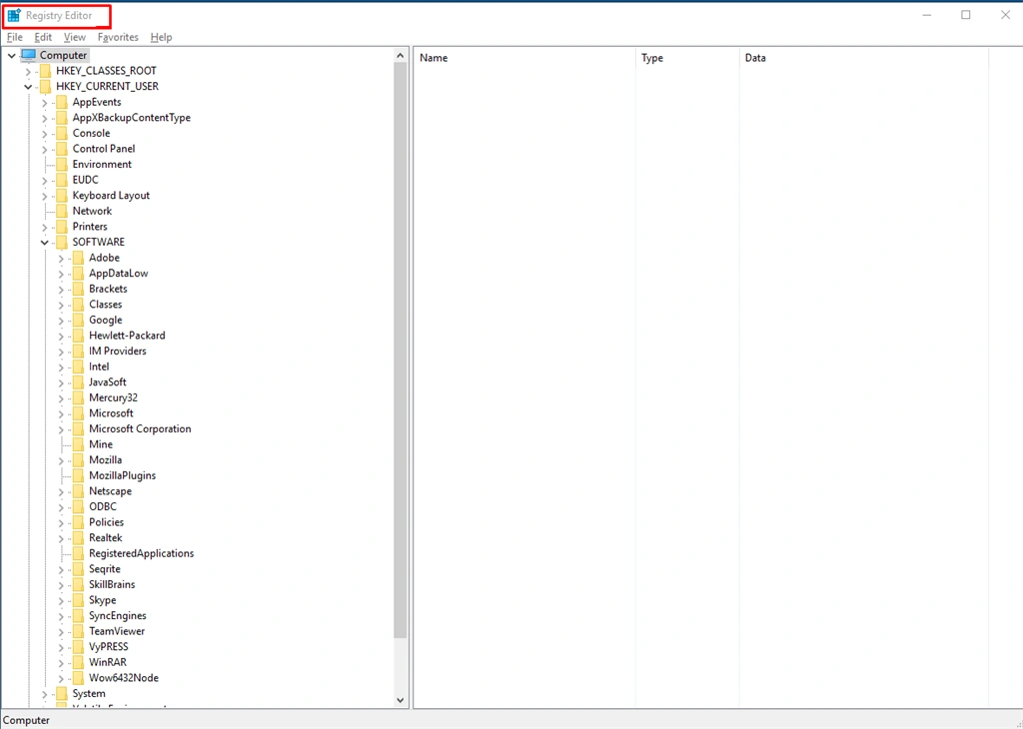
Task: Select the WinRAR key
Action: click(x=108, y=662)
